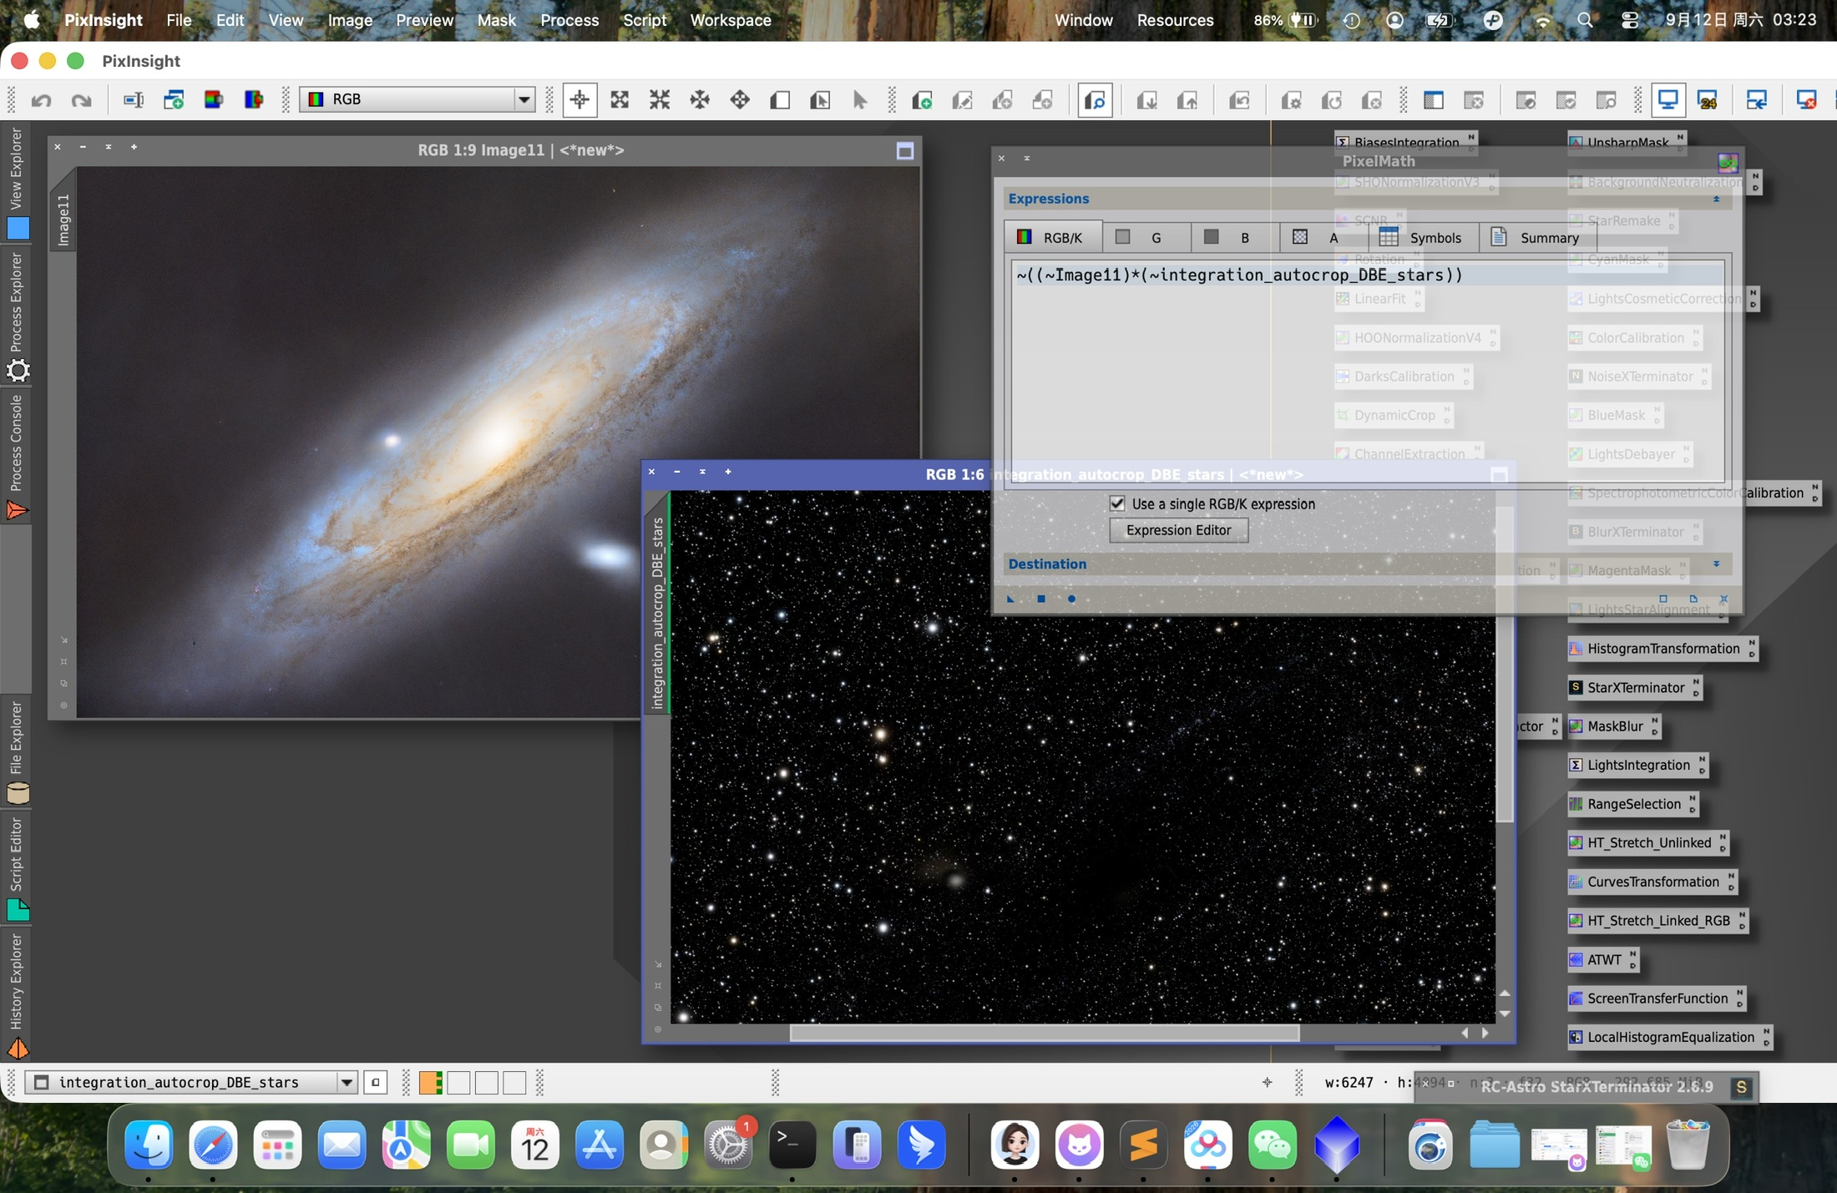Screen dimensions: 1837x1193
Task: Click the ATWT process icon
Action: coord(1602,959)
